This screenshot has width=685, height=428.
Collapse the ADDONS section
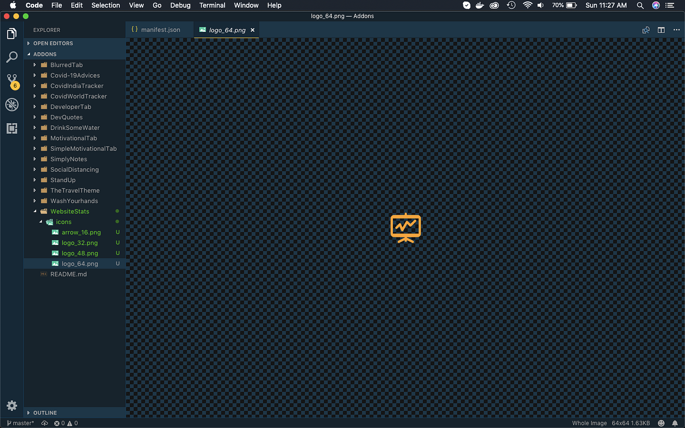[x=75, y=54]
